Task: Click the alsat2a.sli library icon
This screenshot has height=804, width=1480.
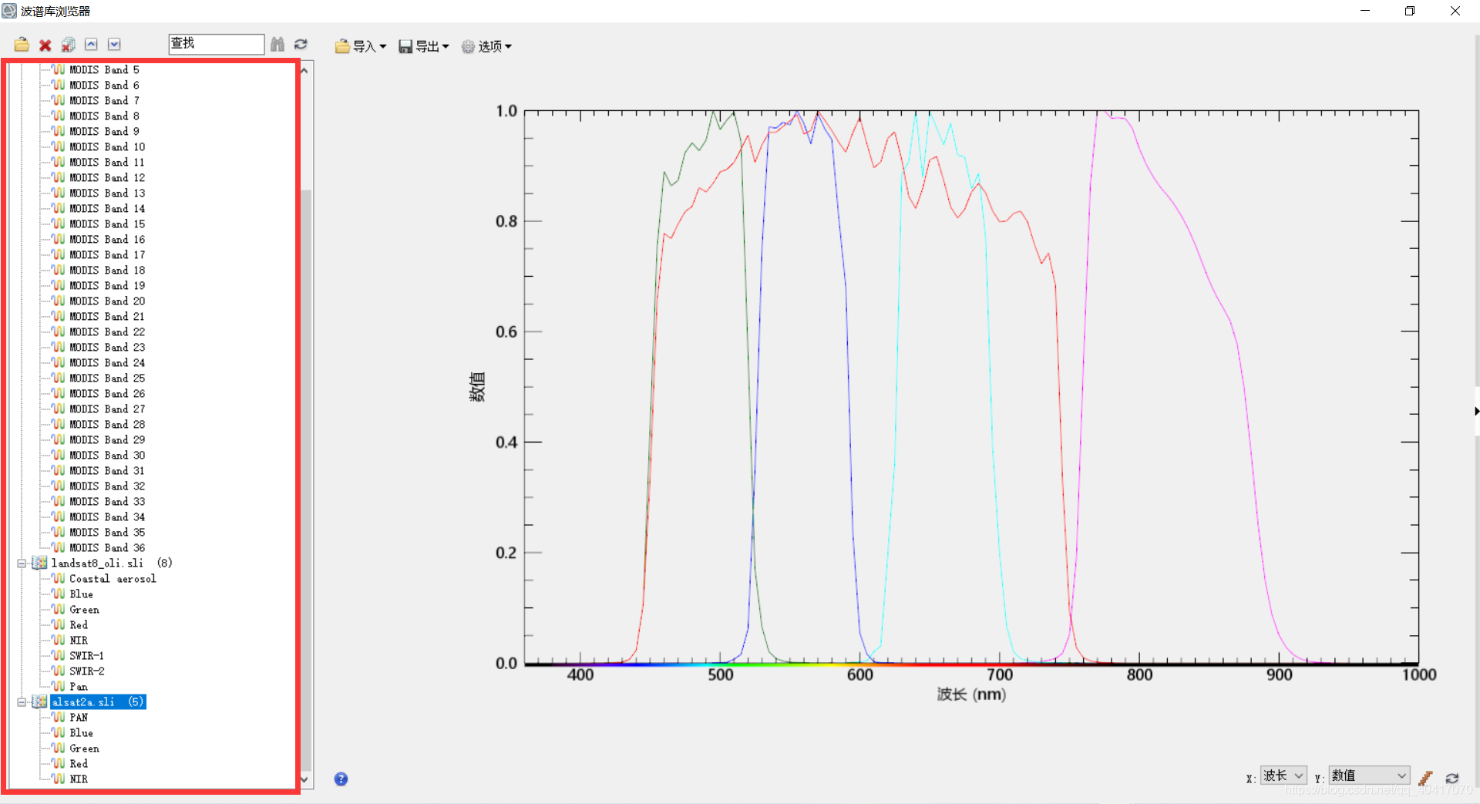Action: click(x=40, y=701)
